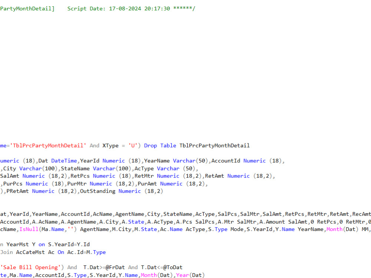
Task: Click 'SalPcs' in the insert column list
Action: click(x=227, y=214)
